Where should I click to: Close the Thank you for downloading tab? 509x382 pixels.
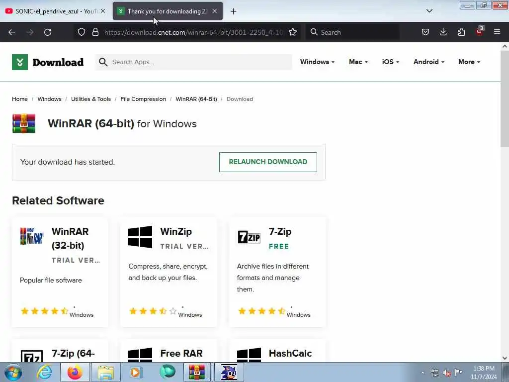click(x=215, y=11)
